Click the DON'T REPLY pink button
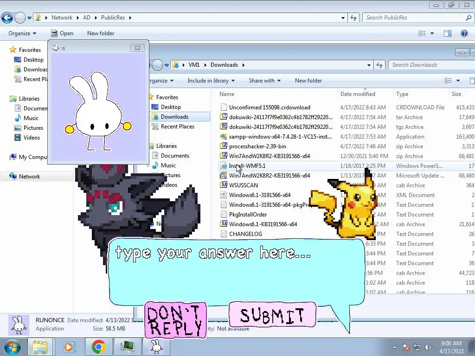475x356 pixels. (175, 320)
